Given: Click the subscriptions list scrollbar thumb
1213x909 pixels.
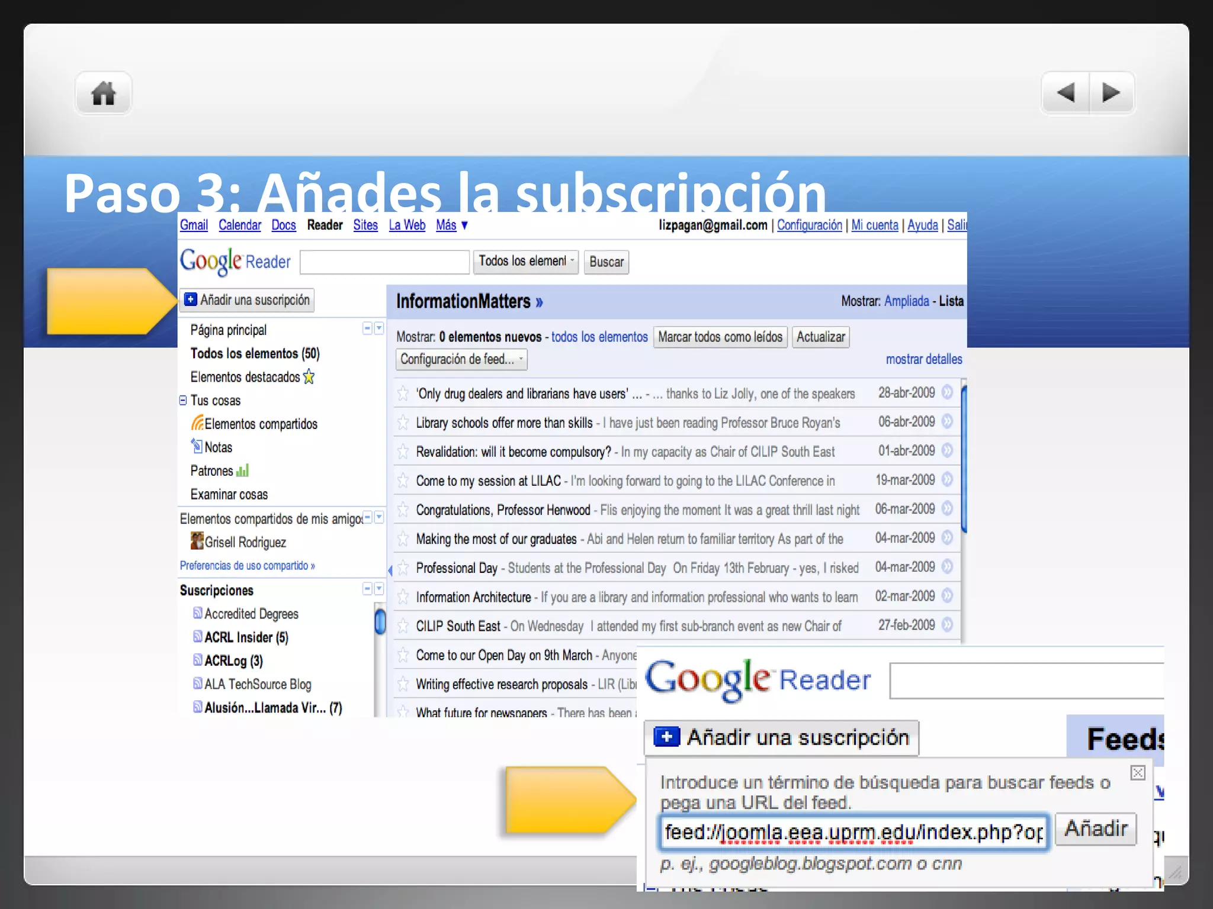Looking at the screenshot, I should click(x=380, y=621).
